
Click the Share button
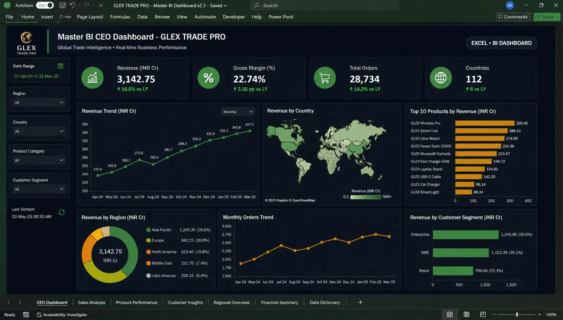tap(546, 17)
